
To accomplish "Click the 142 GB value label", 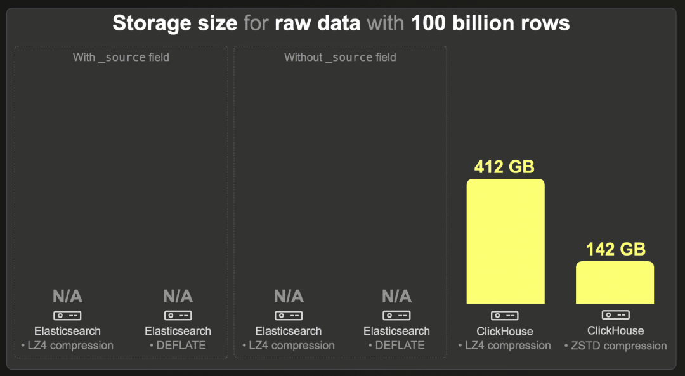I will click(x=615, y=249).
